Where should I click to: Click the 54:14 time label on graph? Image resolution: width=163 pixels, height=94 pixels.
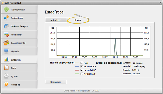tap(115, 57)
